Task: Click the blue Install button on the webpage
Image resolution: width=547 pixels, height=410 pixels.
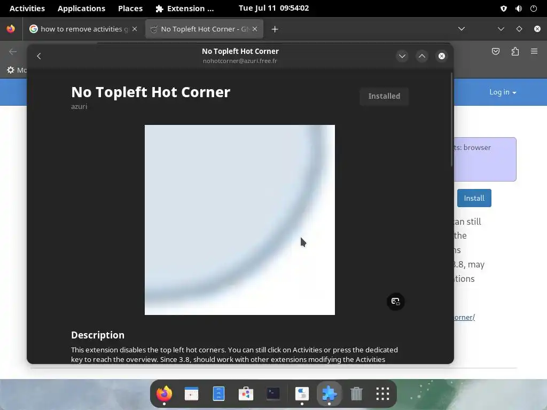Action: (x=474, y=198)
